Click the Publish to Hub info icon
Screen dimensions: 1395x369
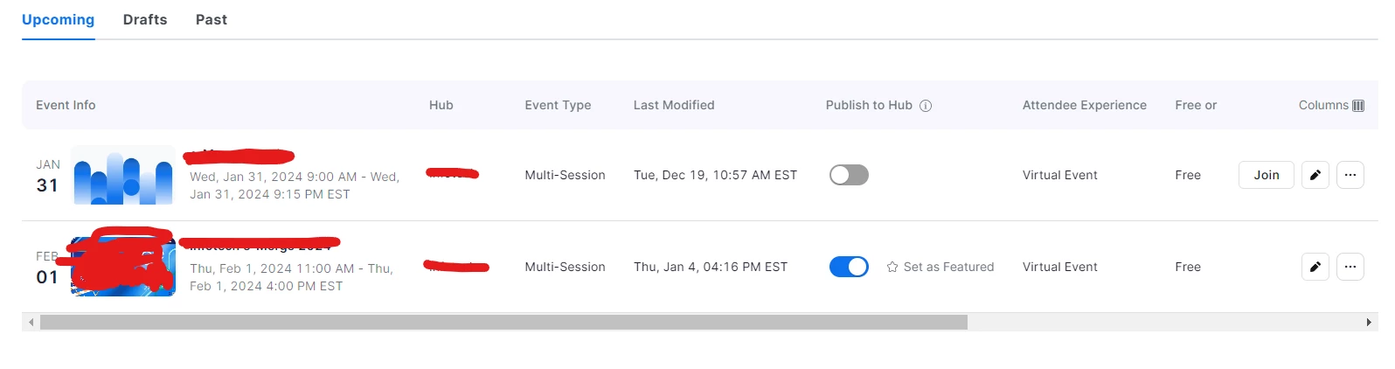click(926, 106)
